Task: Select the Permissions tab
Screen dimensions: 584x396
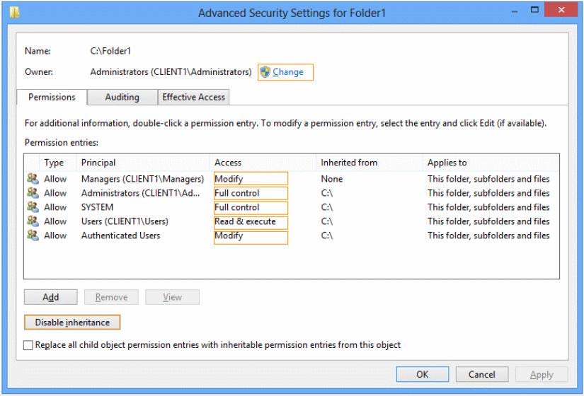Action: (x=52, y=97)
